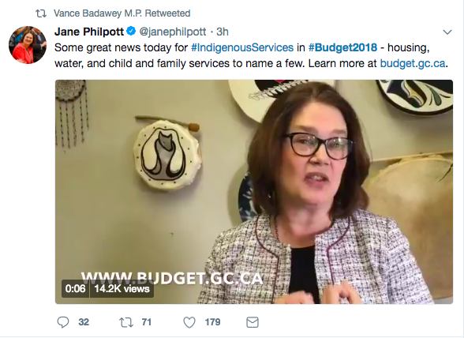
Task: Click the reply speech bubble icon
Action: [63, 322]
